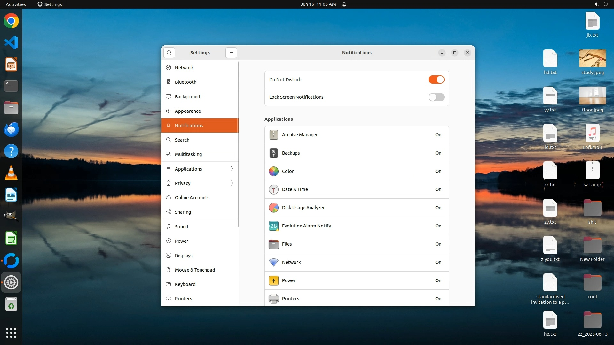Click the Archive Manager app icon

click(273, 135)
